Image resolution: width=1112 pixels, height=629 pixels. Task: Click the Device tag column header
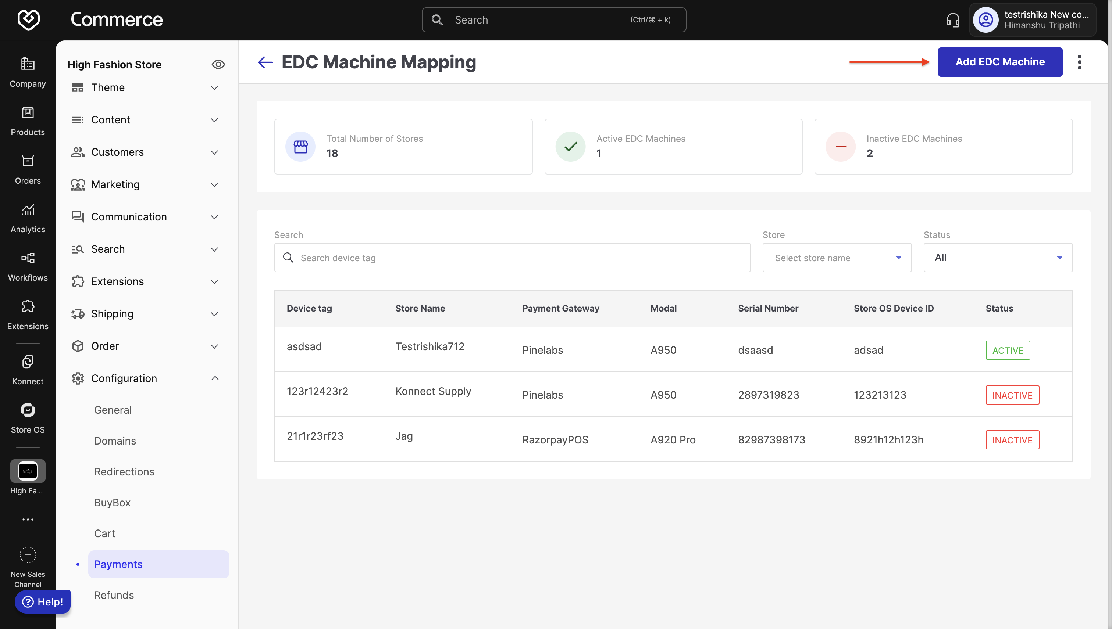(x=309, y=309)
